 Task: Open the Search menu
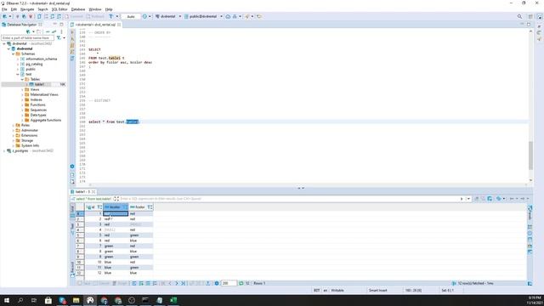(42, 9)
